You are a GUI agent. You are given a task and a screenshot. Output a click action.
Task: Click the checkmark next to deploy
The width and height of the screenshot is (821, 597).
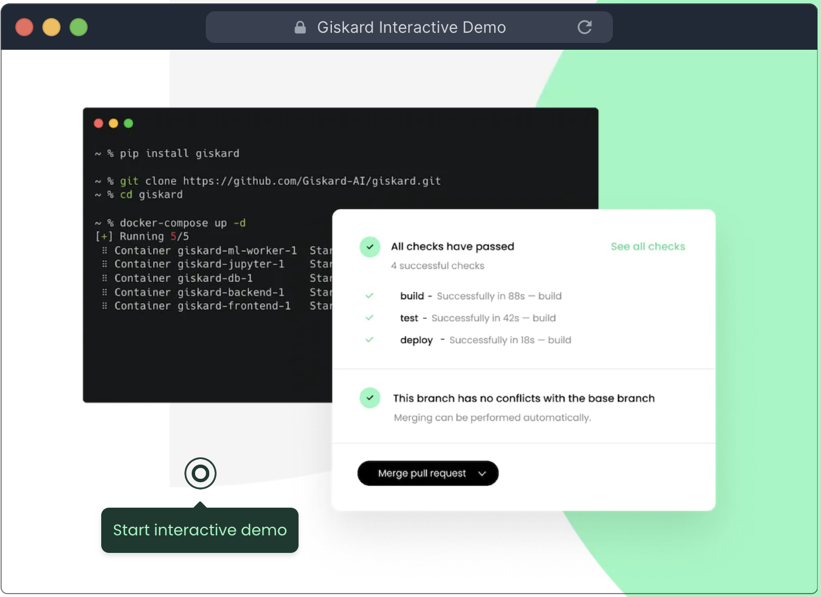point(369,340)
